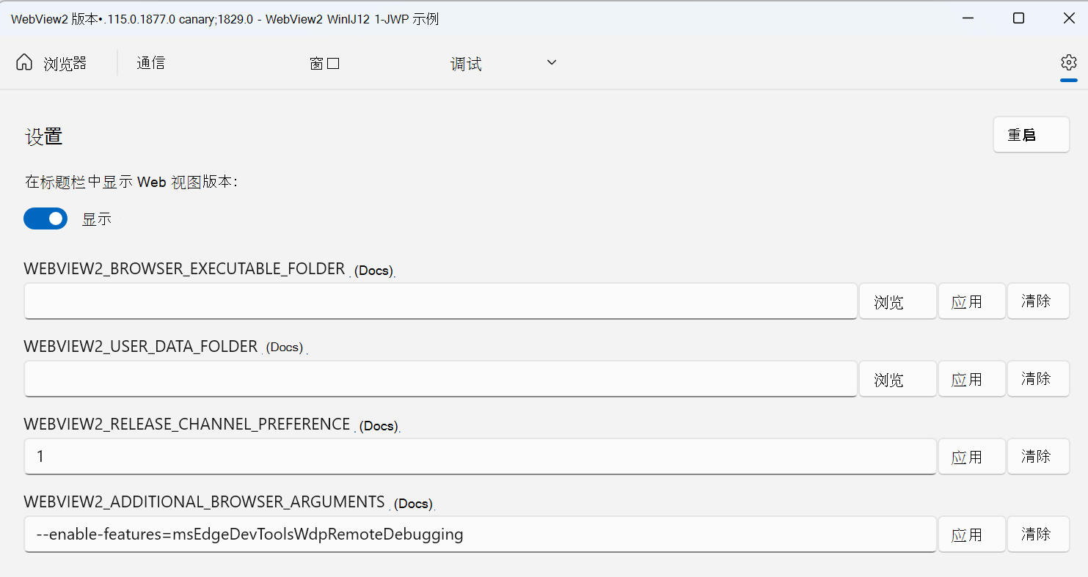Focus the BROWSER_EXECUTABLE_FOLDER text field
The width and height of the screenshot is (1088, 577).
pos(440,301)
